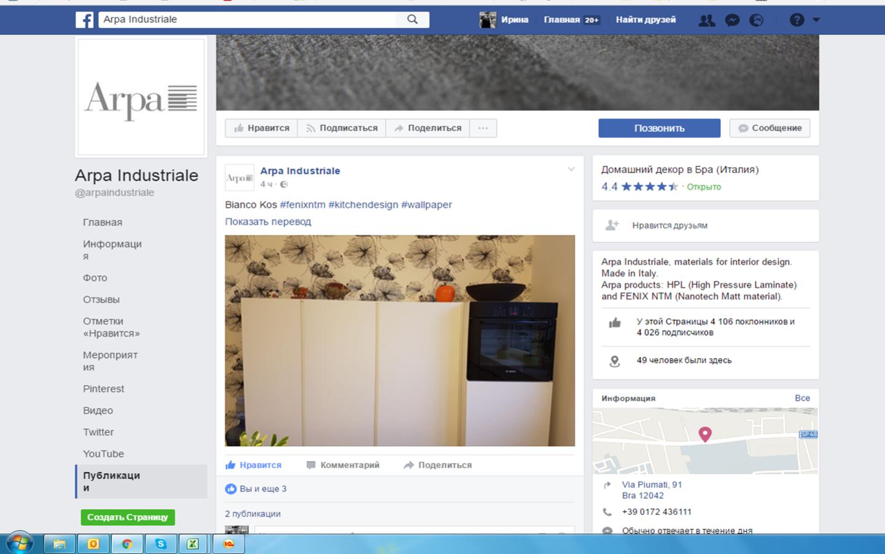885x554 pixels.
Task: Open the kitchen cabinet post photo
Action: coord(400,340)
